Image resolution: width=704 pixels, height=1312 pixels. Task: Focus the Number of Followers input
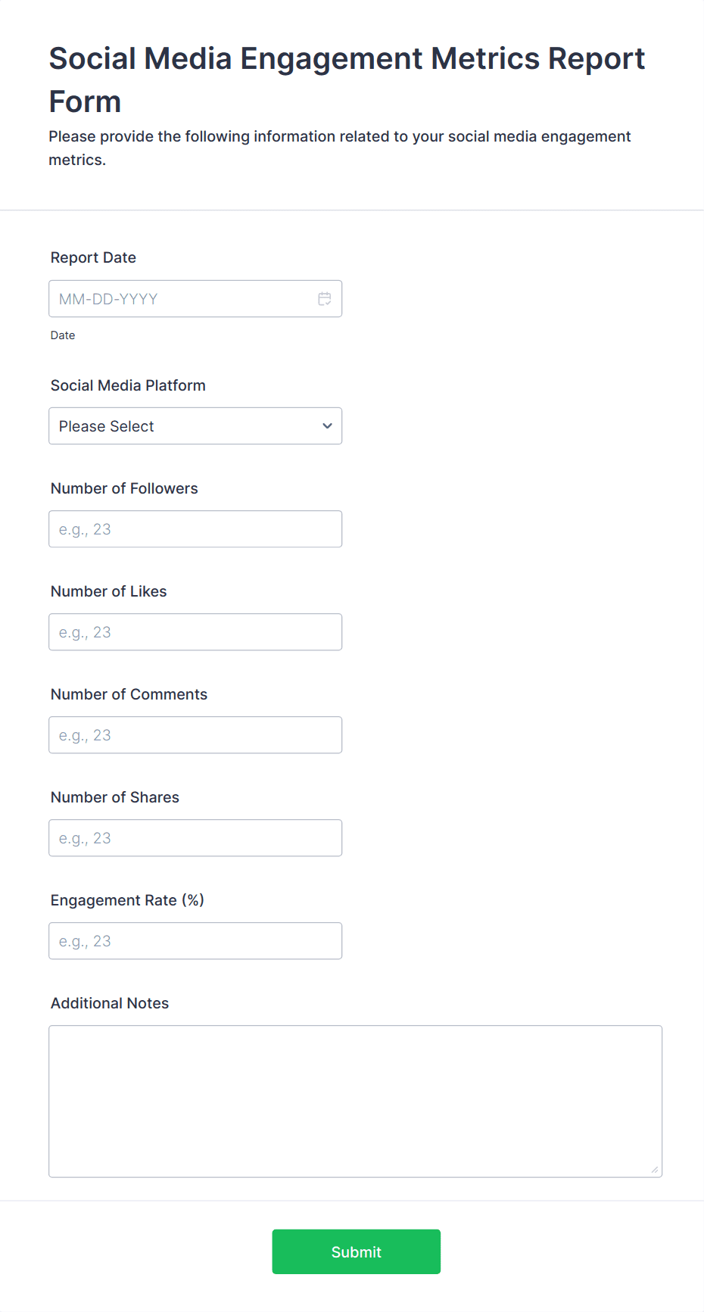[195, 529]
